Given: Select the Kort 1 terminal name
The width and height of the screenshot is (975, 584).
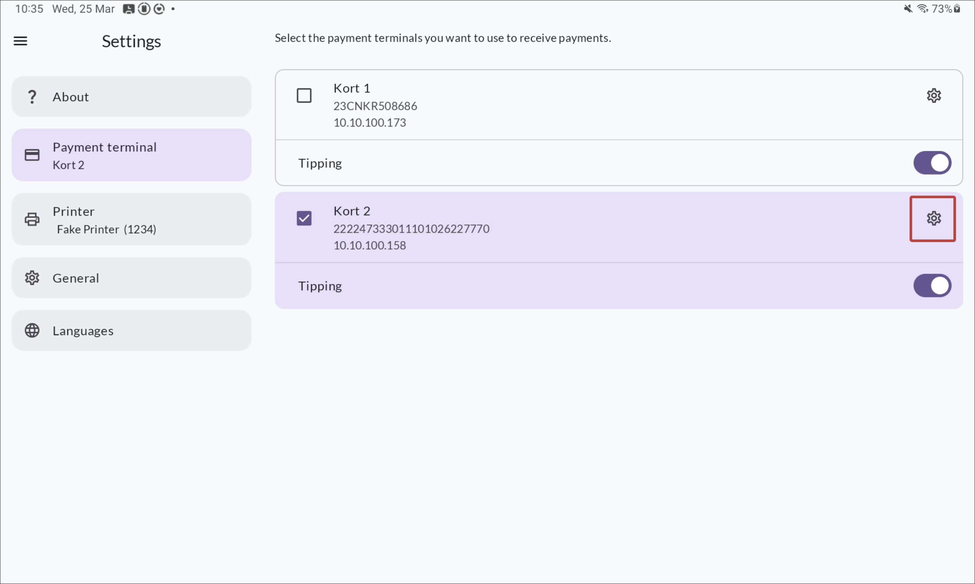Looking at the screenshot, I should pyautogui.click(x=351, y=88).
